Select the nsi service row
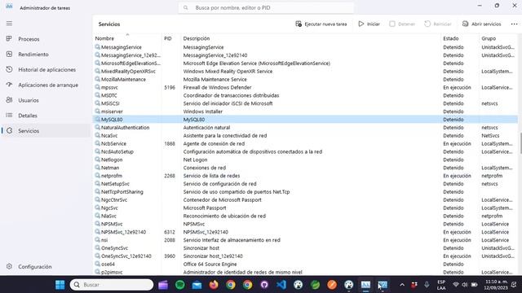This screenshot has width=522, height=293. point(305,240)
